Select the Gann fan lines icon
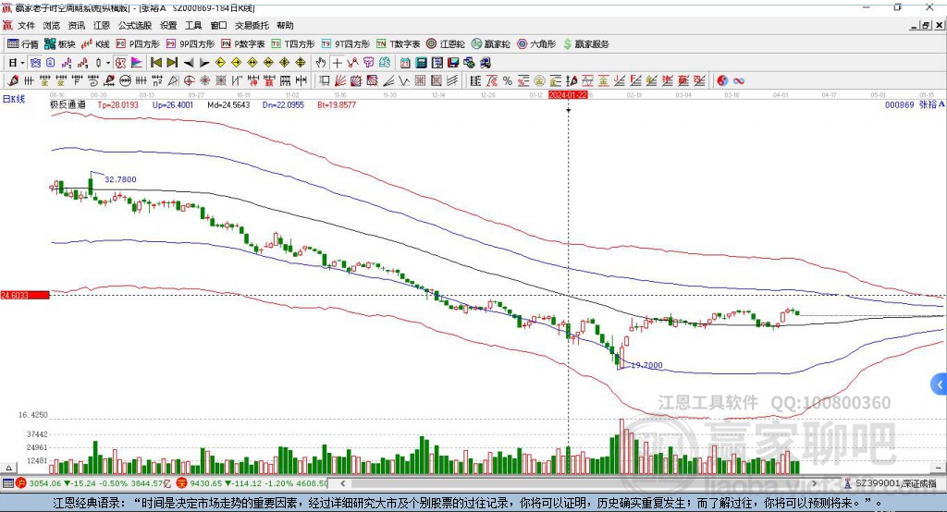947x512 pixels. pyautogui.click(x=340, y=81)
